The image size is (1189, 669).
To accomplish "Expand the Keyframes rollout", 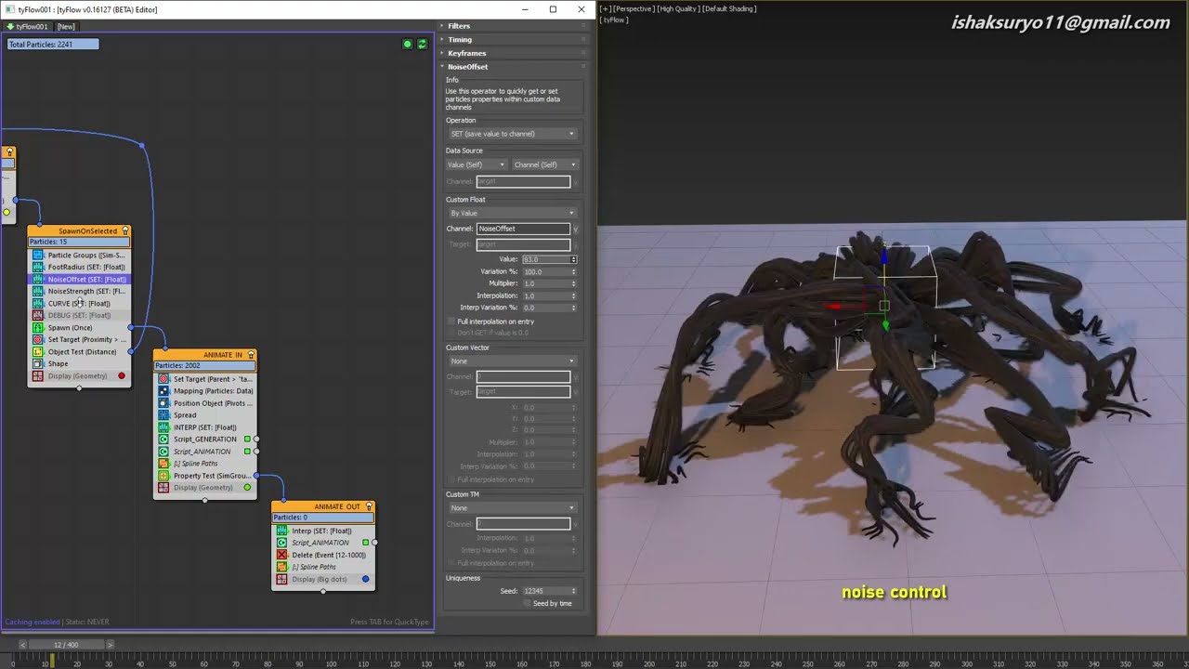I will pyautogui.click(x=466, y=53).
